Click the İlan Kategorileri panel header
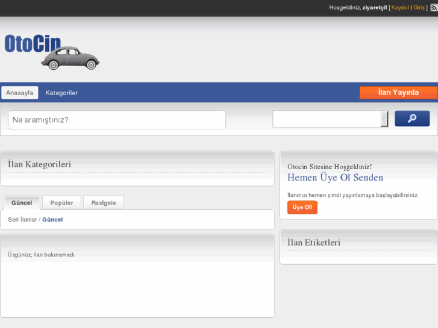438x328 pixels. [x=40, y=164]
